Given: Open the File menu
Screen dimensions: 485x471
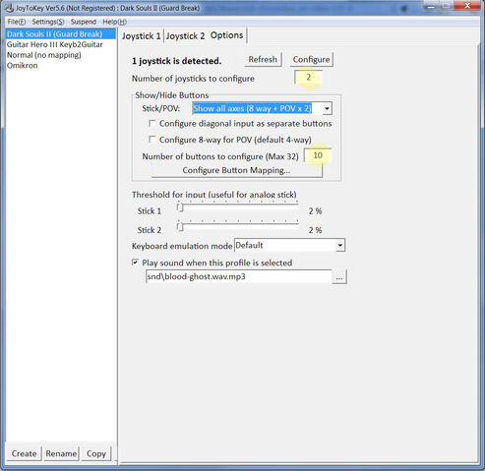Looking at the screenshot, I should point(17,22).
